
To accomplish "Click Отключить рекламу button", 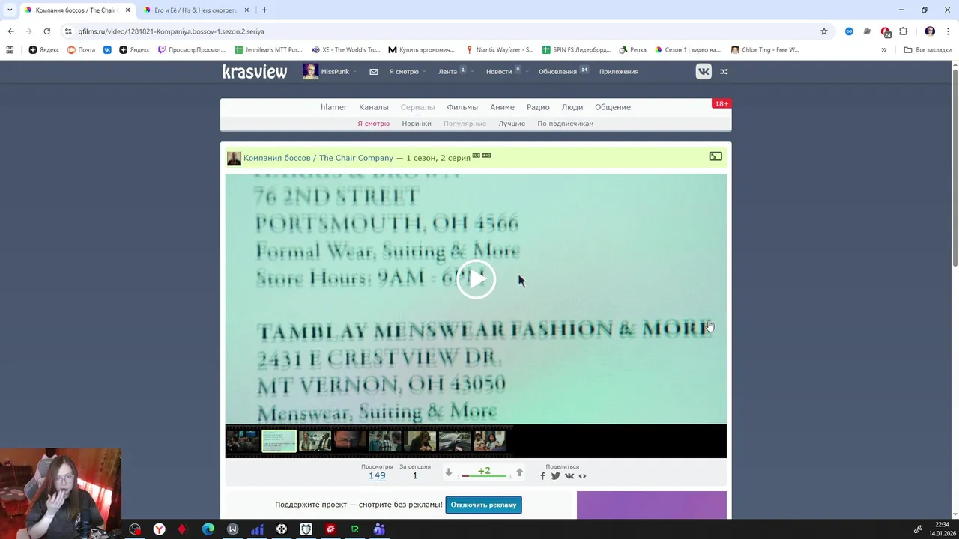I will (x=483, y=505).
